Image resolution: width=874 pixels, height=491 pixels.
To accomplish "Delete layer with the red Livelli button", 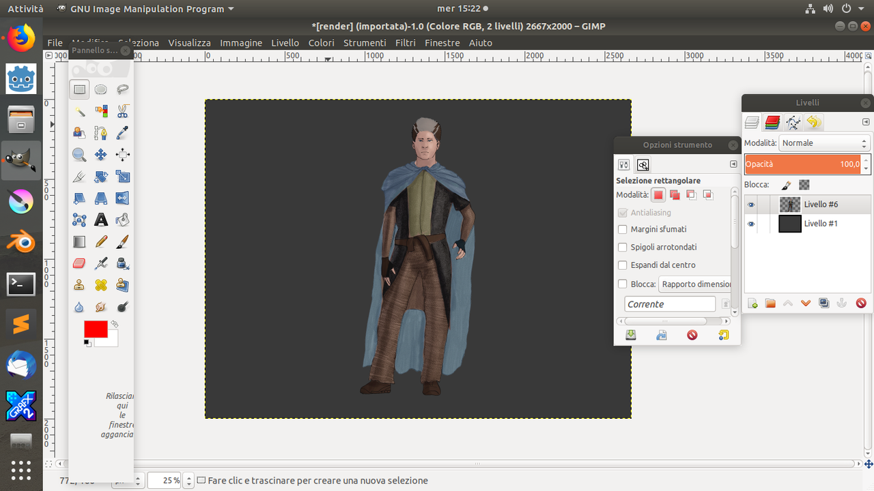I will (x=861, y=303).
